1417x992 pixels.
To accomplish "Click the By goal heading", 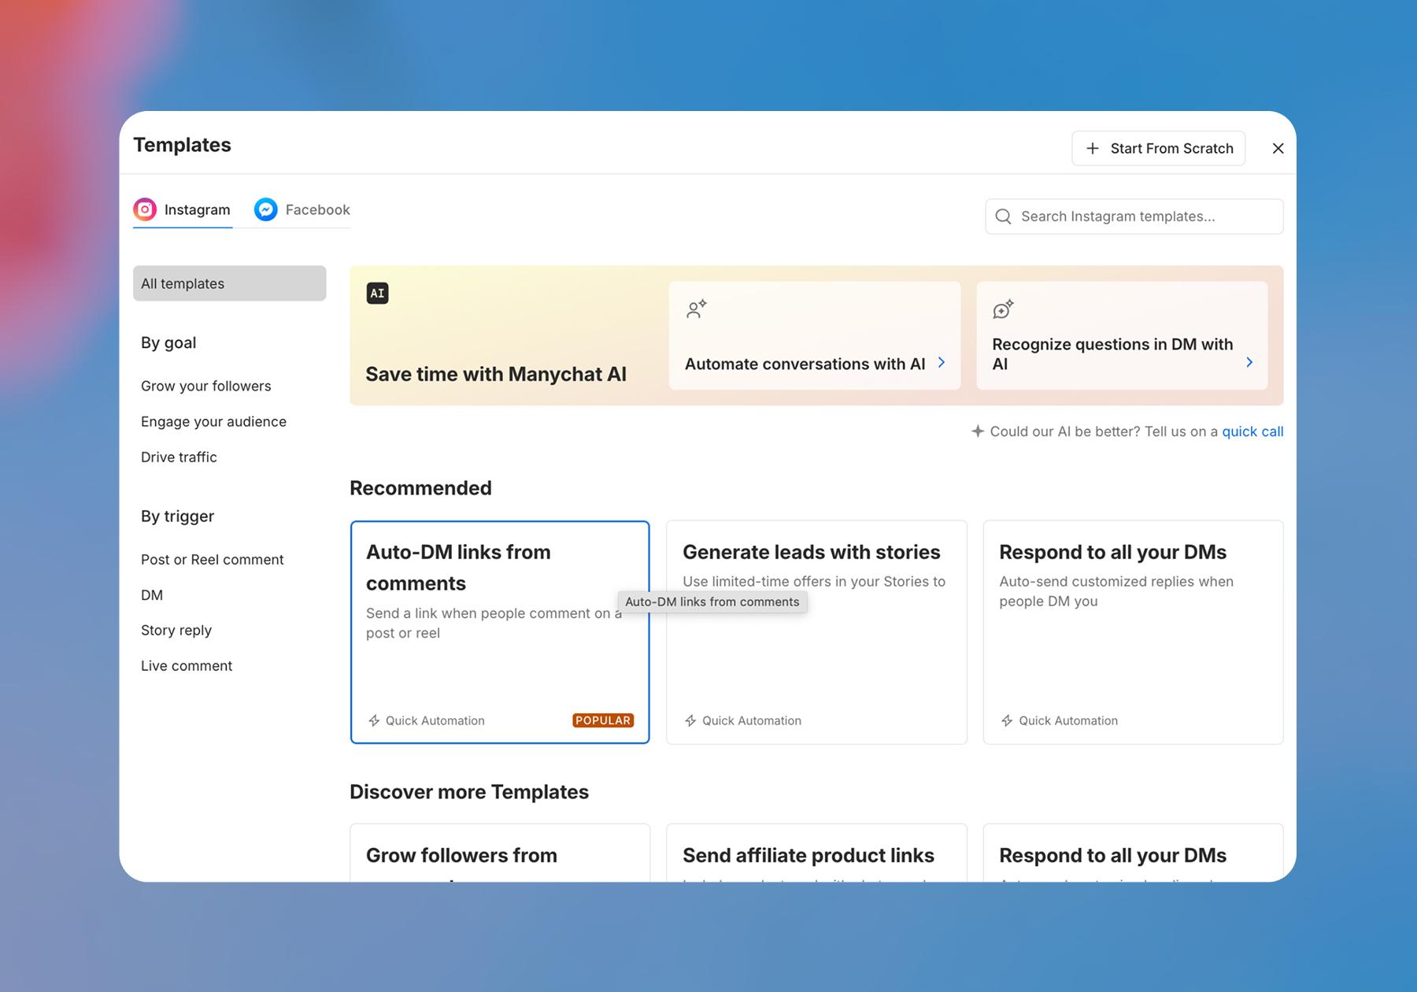I will (x=168, y=342).
